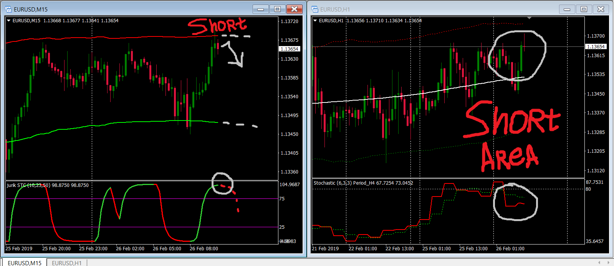Click the '25 Feb 13:00' label on H1 time axis
Image resolution: width=614 pixels, height=266 pixels.
[x=473, y=249]
